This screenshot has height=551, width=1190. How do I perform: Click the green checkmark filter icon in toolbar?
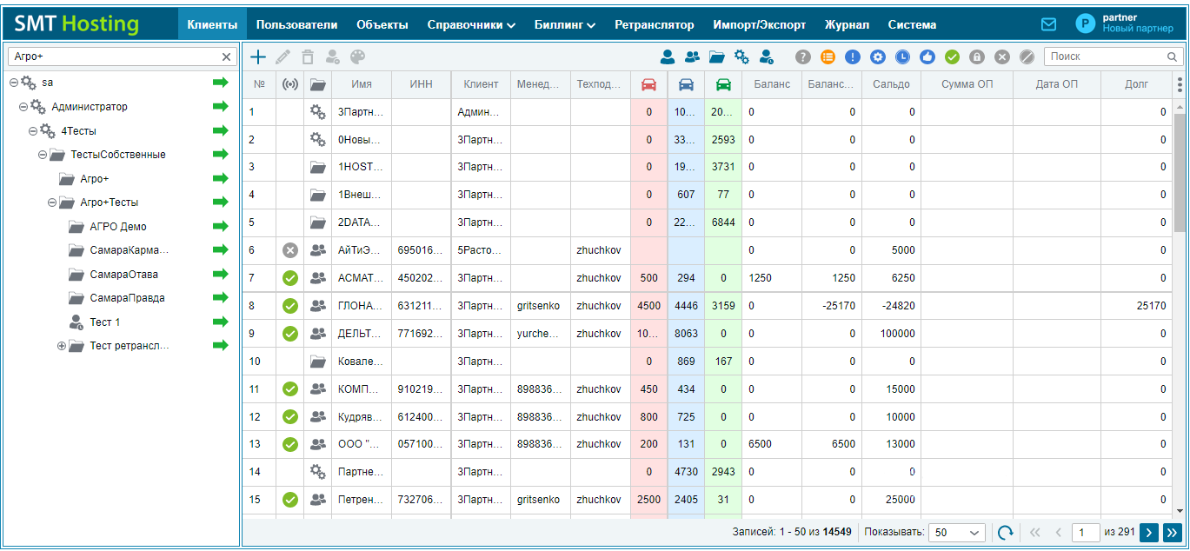952,56
